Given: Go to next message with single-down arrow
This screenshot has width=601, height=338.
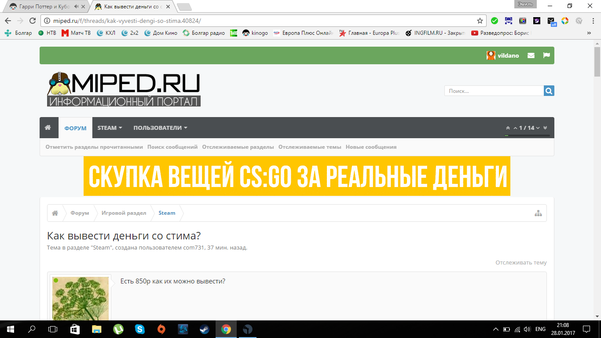Looking at the screenshot, I should click(538, 128).
